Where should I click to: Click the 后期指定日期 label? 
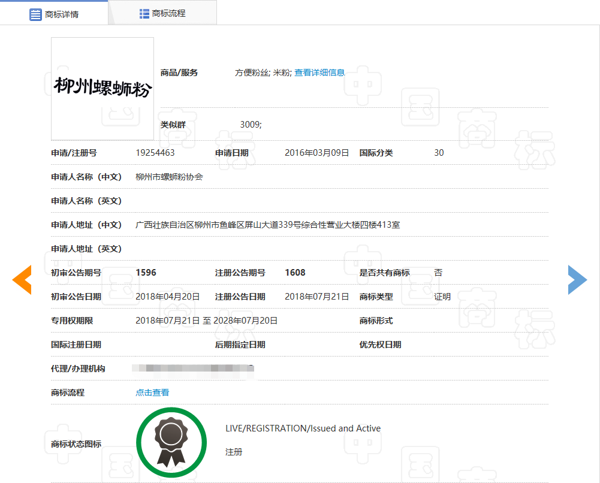tap(240, 345)
